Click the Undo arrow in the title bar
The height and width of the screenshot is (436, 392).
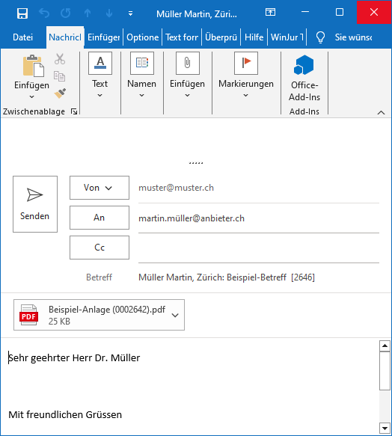(44, 13)
